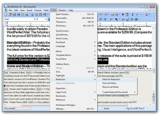Open the Arial font name dropdown
Screen dimensions: 160x115
[x=34, y=19]
